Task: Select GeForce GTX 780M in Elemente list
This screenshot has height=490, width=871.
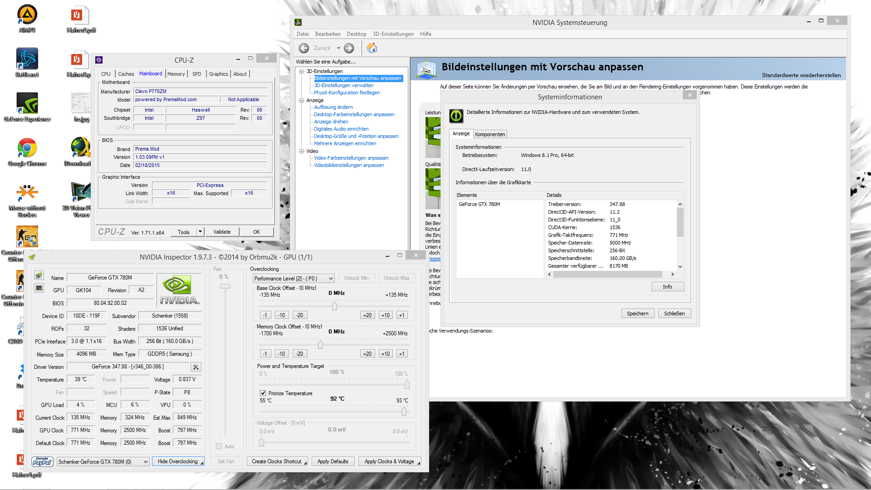Action: (480, 204)
